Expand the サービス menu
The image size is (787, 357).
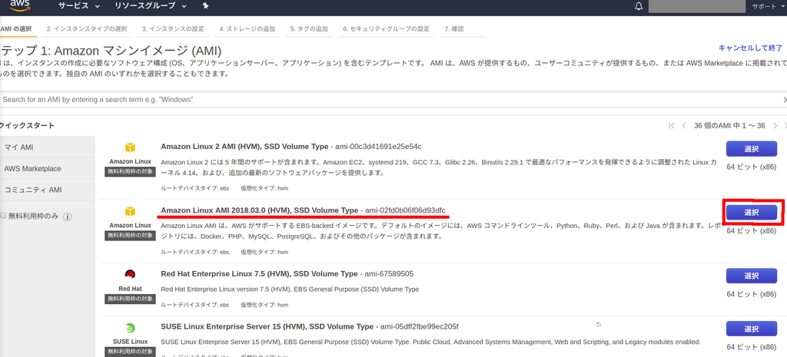pyautogui.click(x=79, y=6)
